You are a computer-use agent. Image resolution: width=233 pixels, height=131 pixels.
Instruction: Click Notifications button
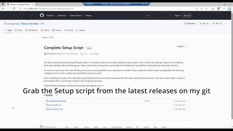pyautogui.click(x=190, y=24)
